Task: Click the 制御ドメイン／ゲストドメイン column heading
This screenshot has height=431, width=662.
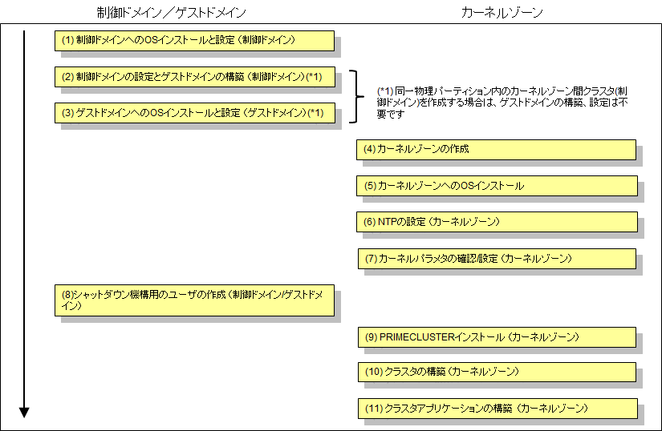Action: (171, 13)
